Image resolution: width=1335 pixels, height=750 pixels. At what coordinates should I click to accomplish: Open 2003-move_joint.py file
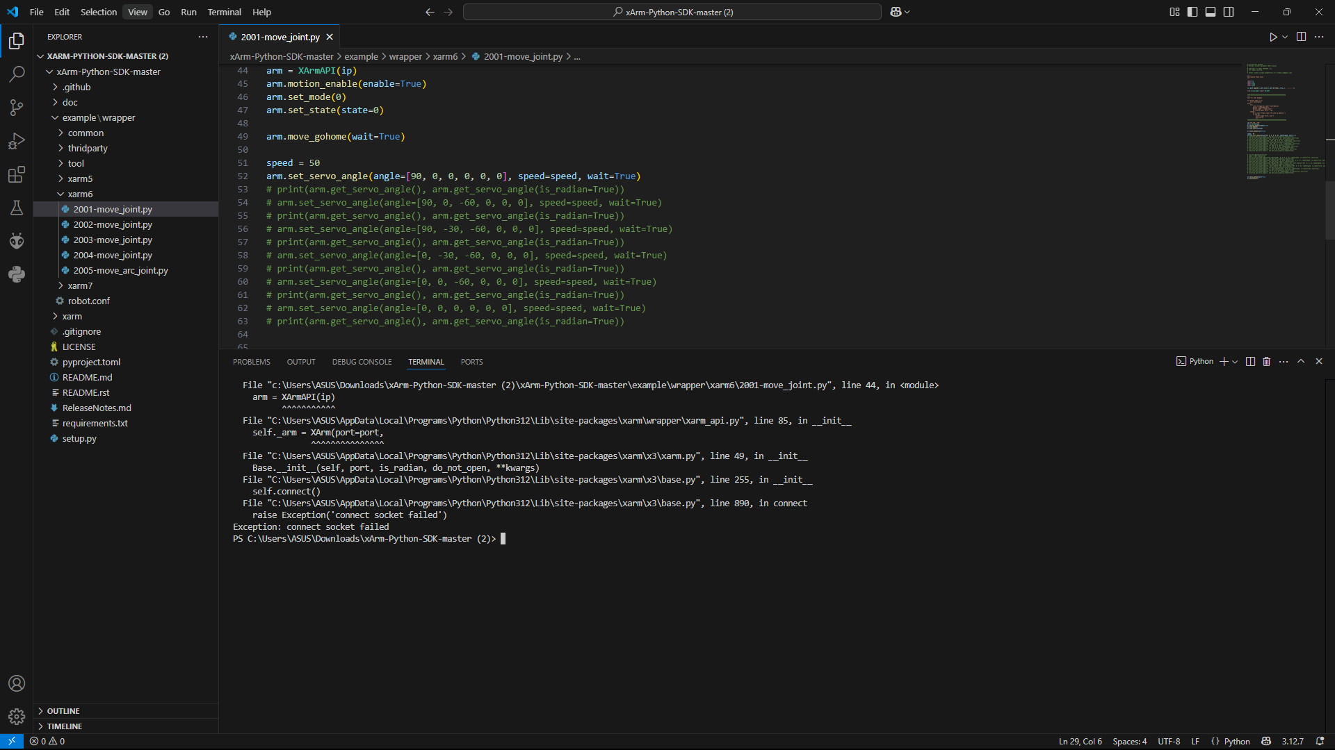pyautogui.click(x=113, y=240)
